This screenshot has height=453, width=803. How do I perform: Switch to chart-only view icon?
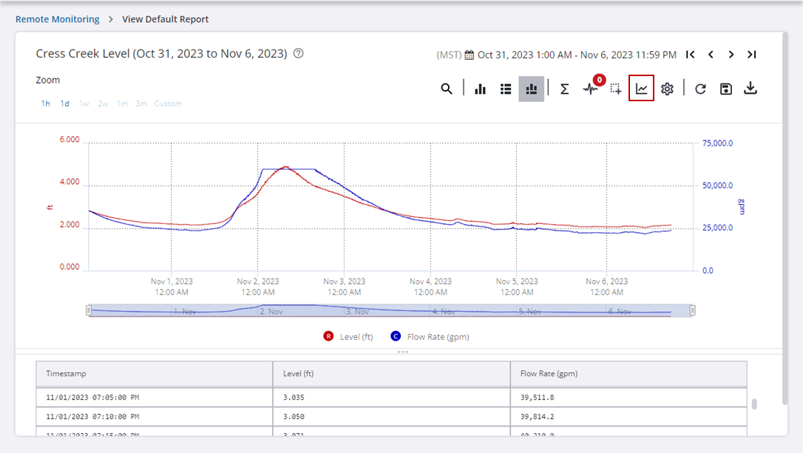coord(481,89)
